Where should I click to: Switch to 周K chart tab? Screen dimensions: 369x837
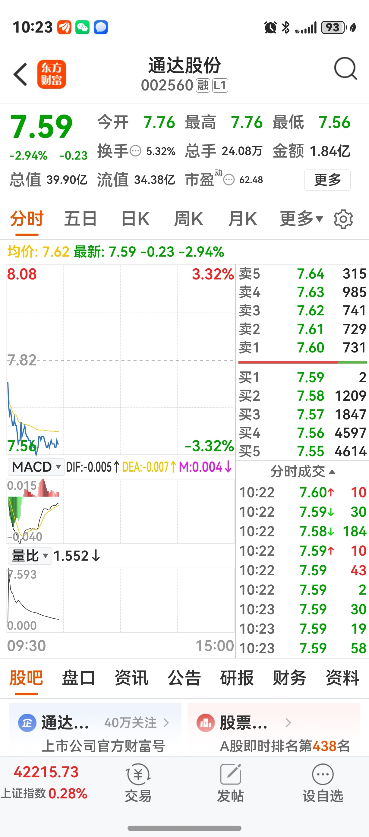pyautogui.click(x=188, y=219)
